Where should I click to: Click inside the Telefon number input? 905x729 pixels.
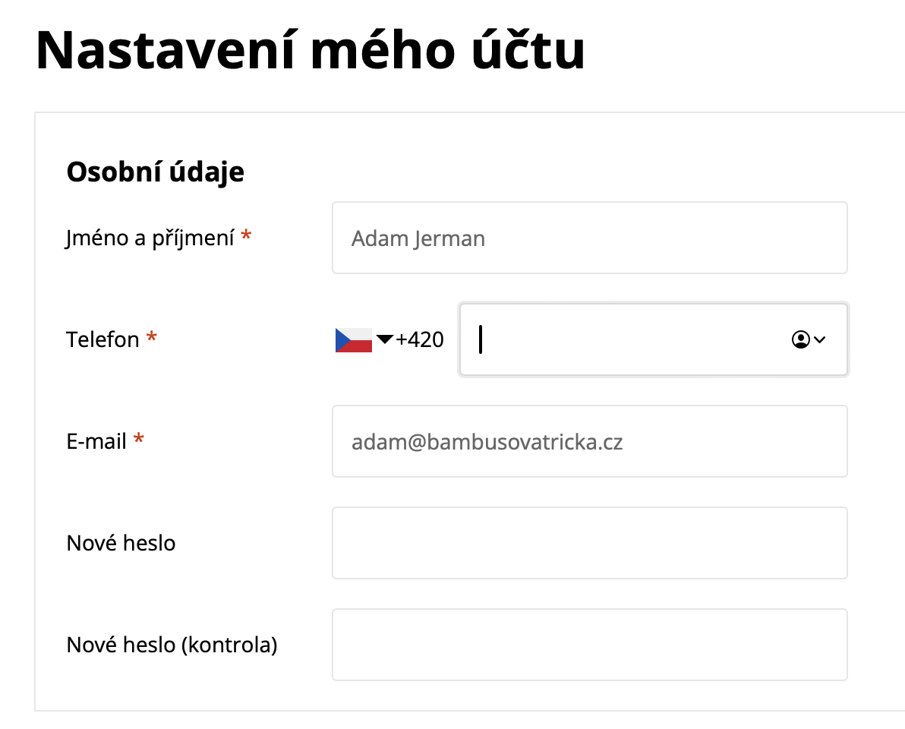654,339
